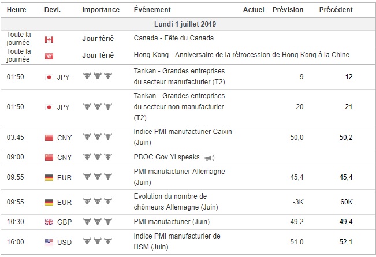376x257 pixels.
Task: Click the Importance column header
Action: coord(101,10)
